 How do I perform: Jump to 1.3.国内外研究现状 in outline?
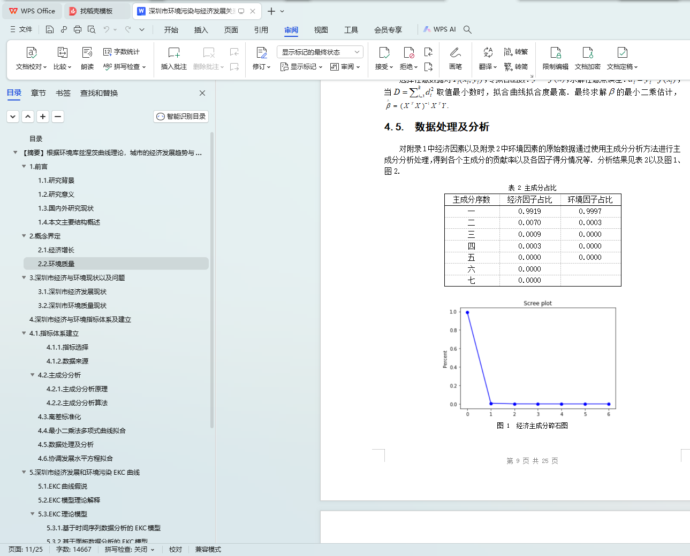[x=66, y=208]
